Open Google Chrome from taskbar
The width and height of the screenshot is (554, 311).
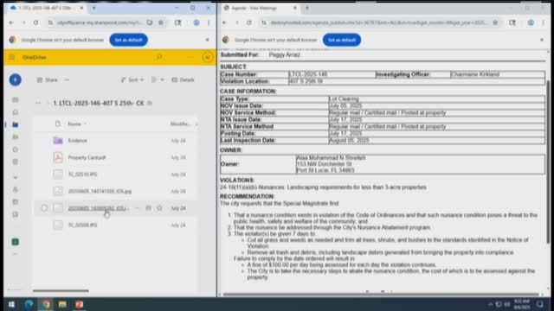point(46,304)
